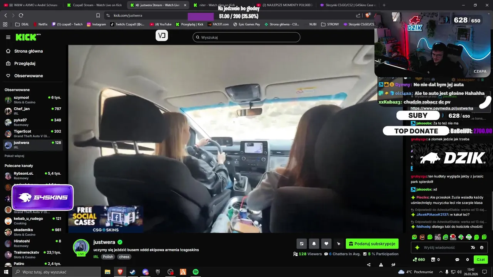The height and width of the screenshot is (277, 493).
Task: Click the translate icon in chat input
Action: coord(473,248)
